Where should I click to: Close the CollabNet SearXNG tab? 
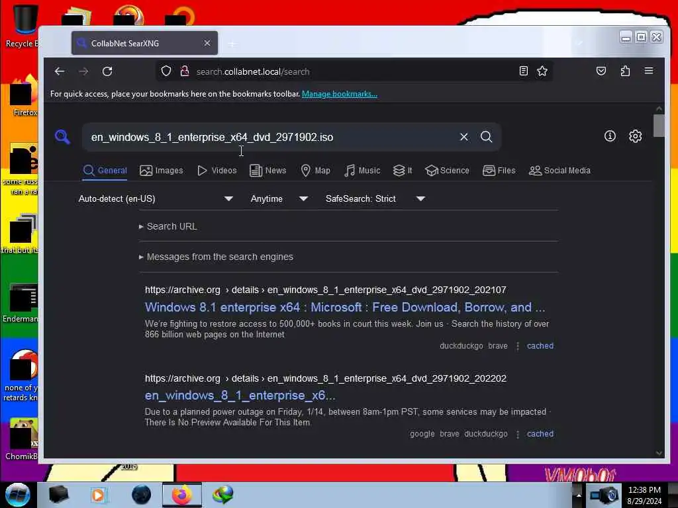click(x=207, y=43)
